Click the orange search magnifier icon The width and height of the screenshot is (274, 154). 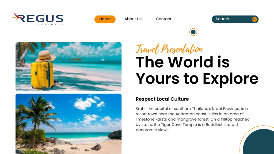pos(254,19)
